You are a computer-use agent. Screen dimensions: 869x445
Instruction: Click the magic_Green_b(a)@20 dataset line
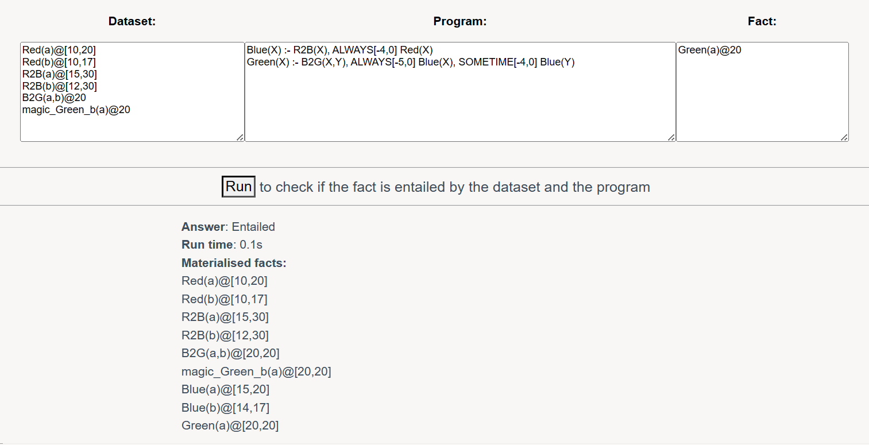(x=76, y=110)
